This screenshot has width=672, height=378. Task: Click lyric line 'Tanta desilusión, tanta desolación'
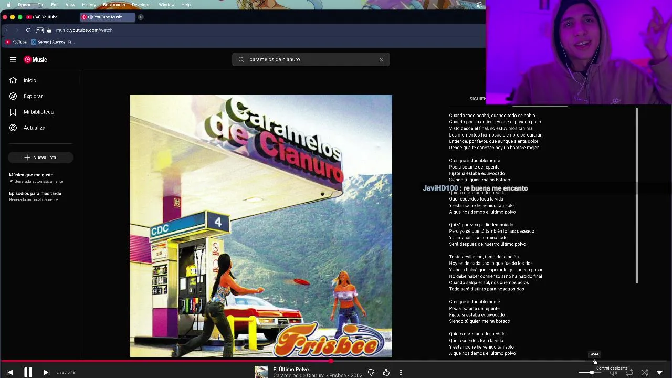(x=484, y=257)
